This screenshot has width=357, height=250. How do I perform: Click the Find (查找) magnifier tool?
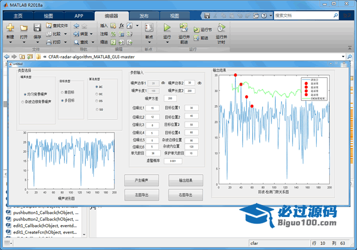pyautogui.click(x=81, y=42)
